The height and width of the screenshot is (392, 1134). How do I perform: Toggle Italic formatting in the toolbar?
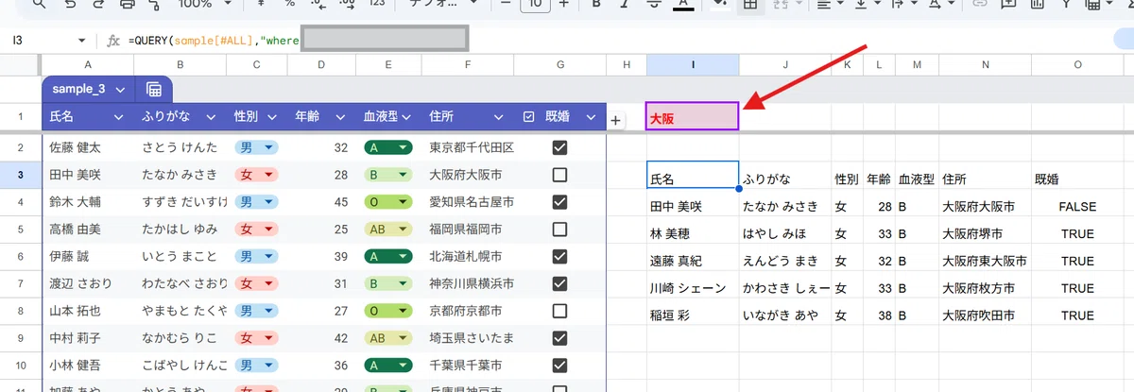point(625,5)
